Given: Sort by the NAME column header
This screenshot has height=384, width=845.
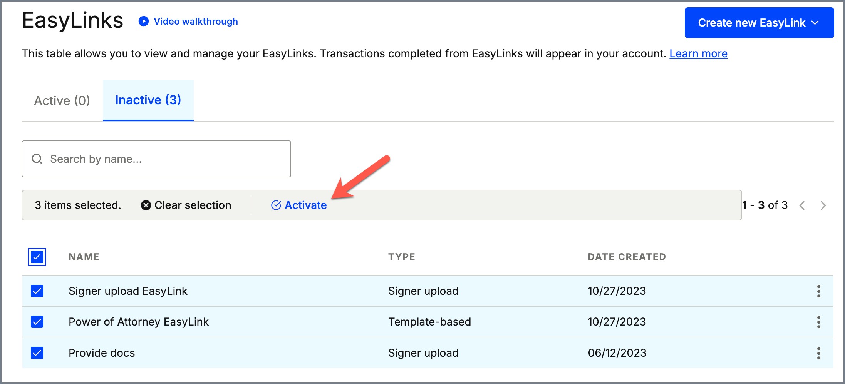Looking at the screenshot, I should [x=84, y=257].
